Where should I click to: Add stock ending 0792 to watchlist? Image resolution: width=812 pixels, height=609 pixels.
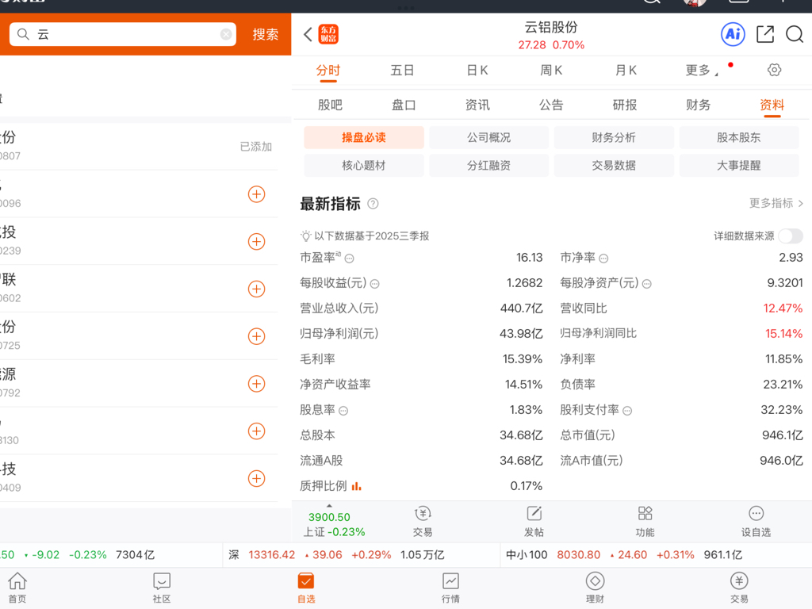click(x=256, y=384)
